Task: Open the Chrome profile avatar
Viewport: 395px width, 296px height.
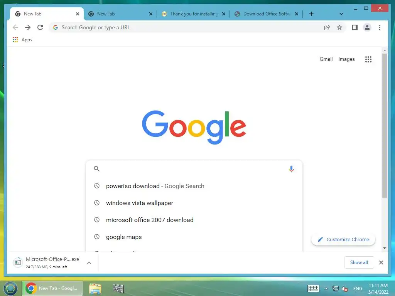Action: [367, 27]
